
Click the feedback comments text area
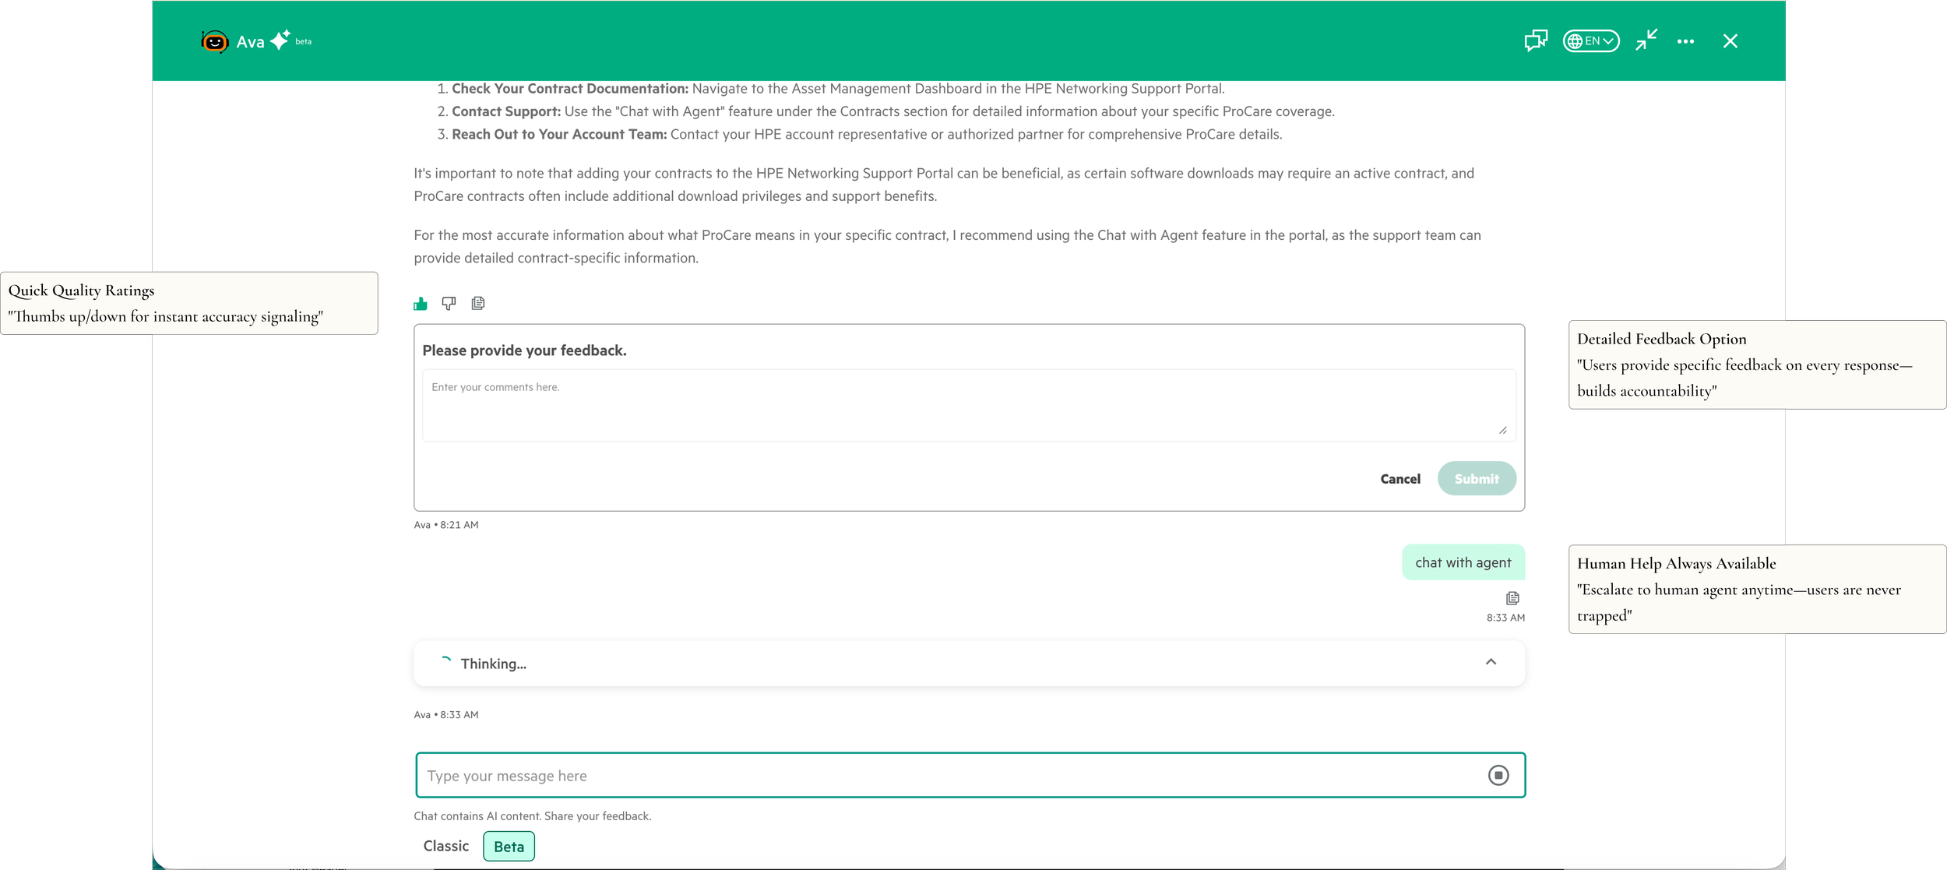(x=968, y=405)
